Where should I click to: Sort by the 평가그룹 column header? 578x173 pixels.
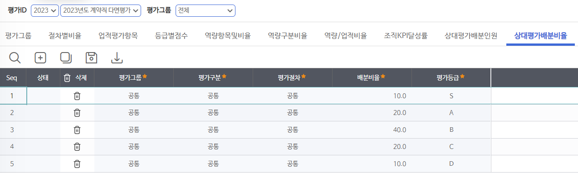pyautogui.click(x=133, y=78)
